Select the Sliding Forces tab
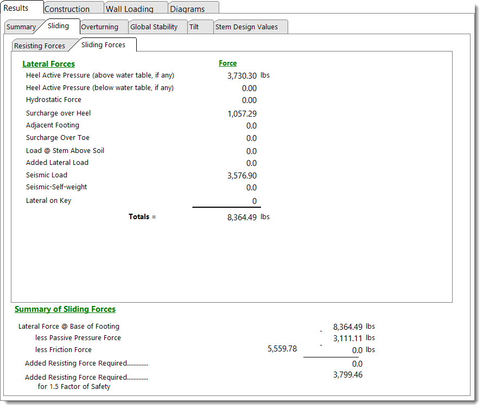This screenshot has width=483, height=409. (x=103, y=45)
